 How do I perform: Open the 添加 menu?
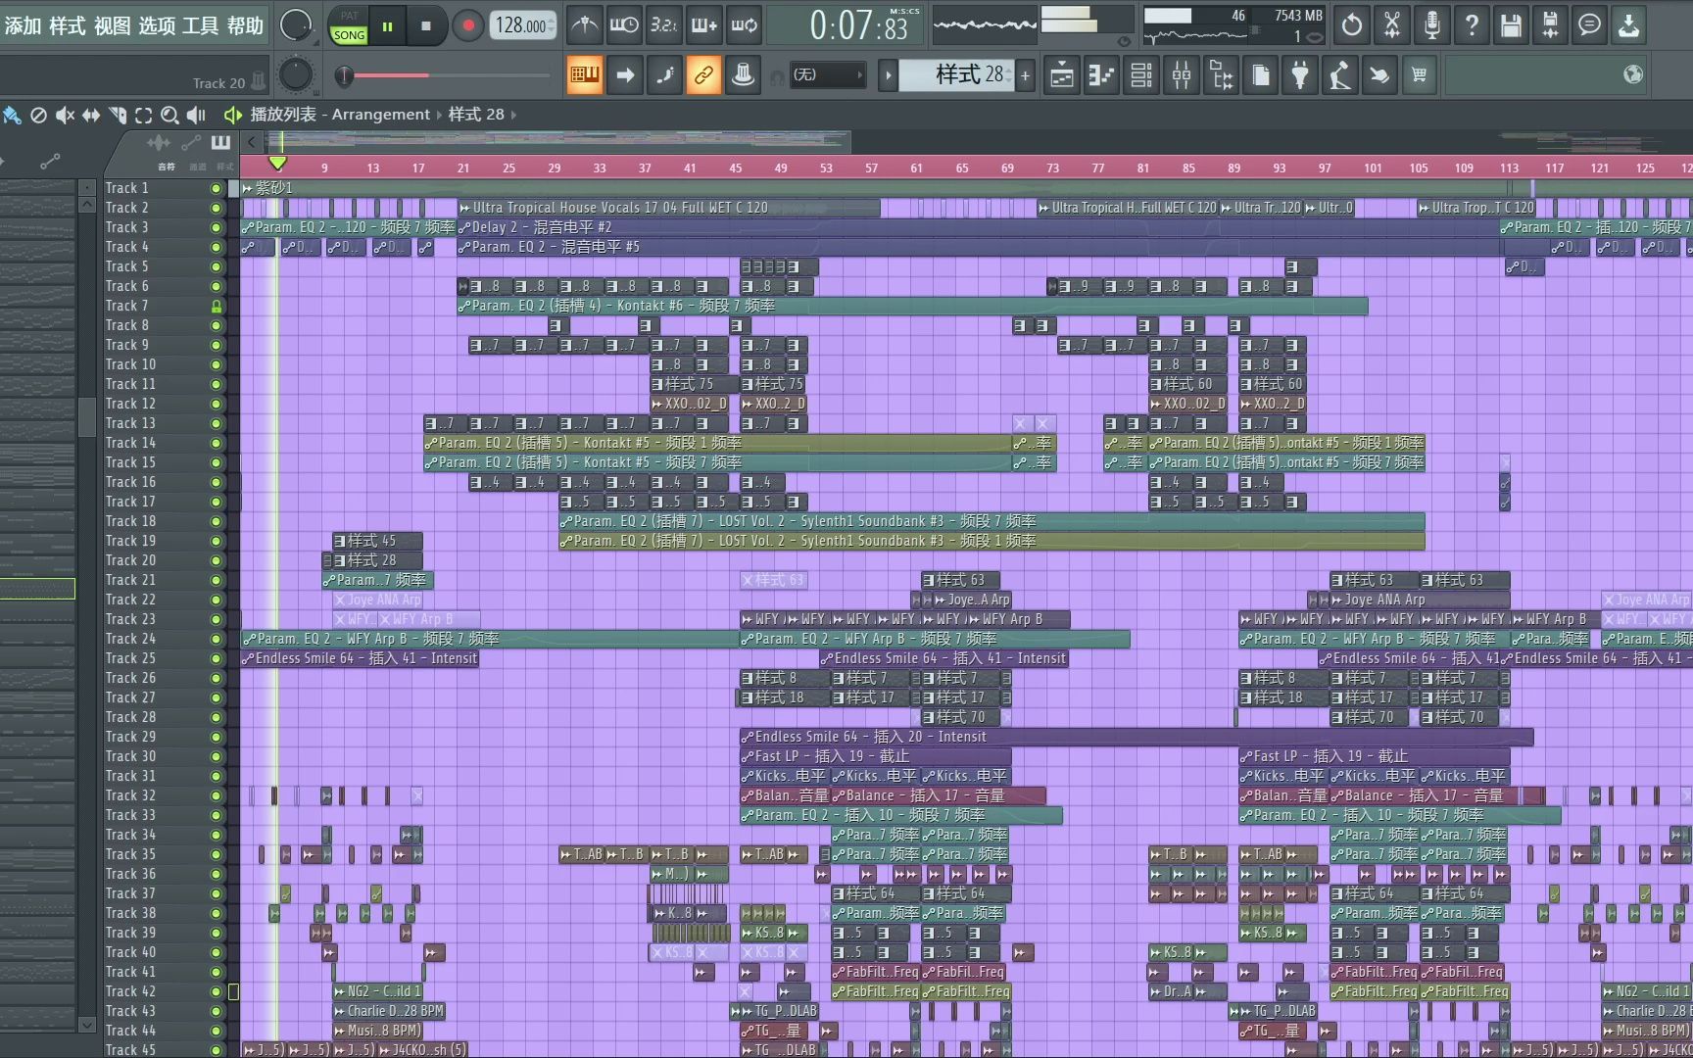pyautogui.click(x=23, y=25)
